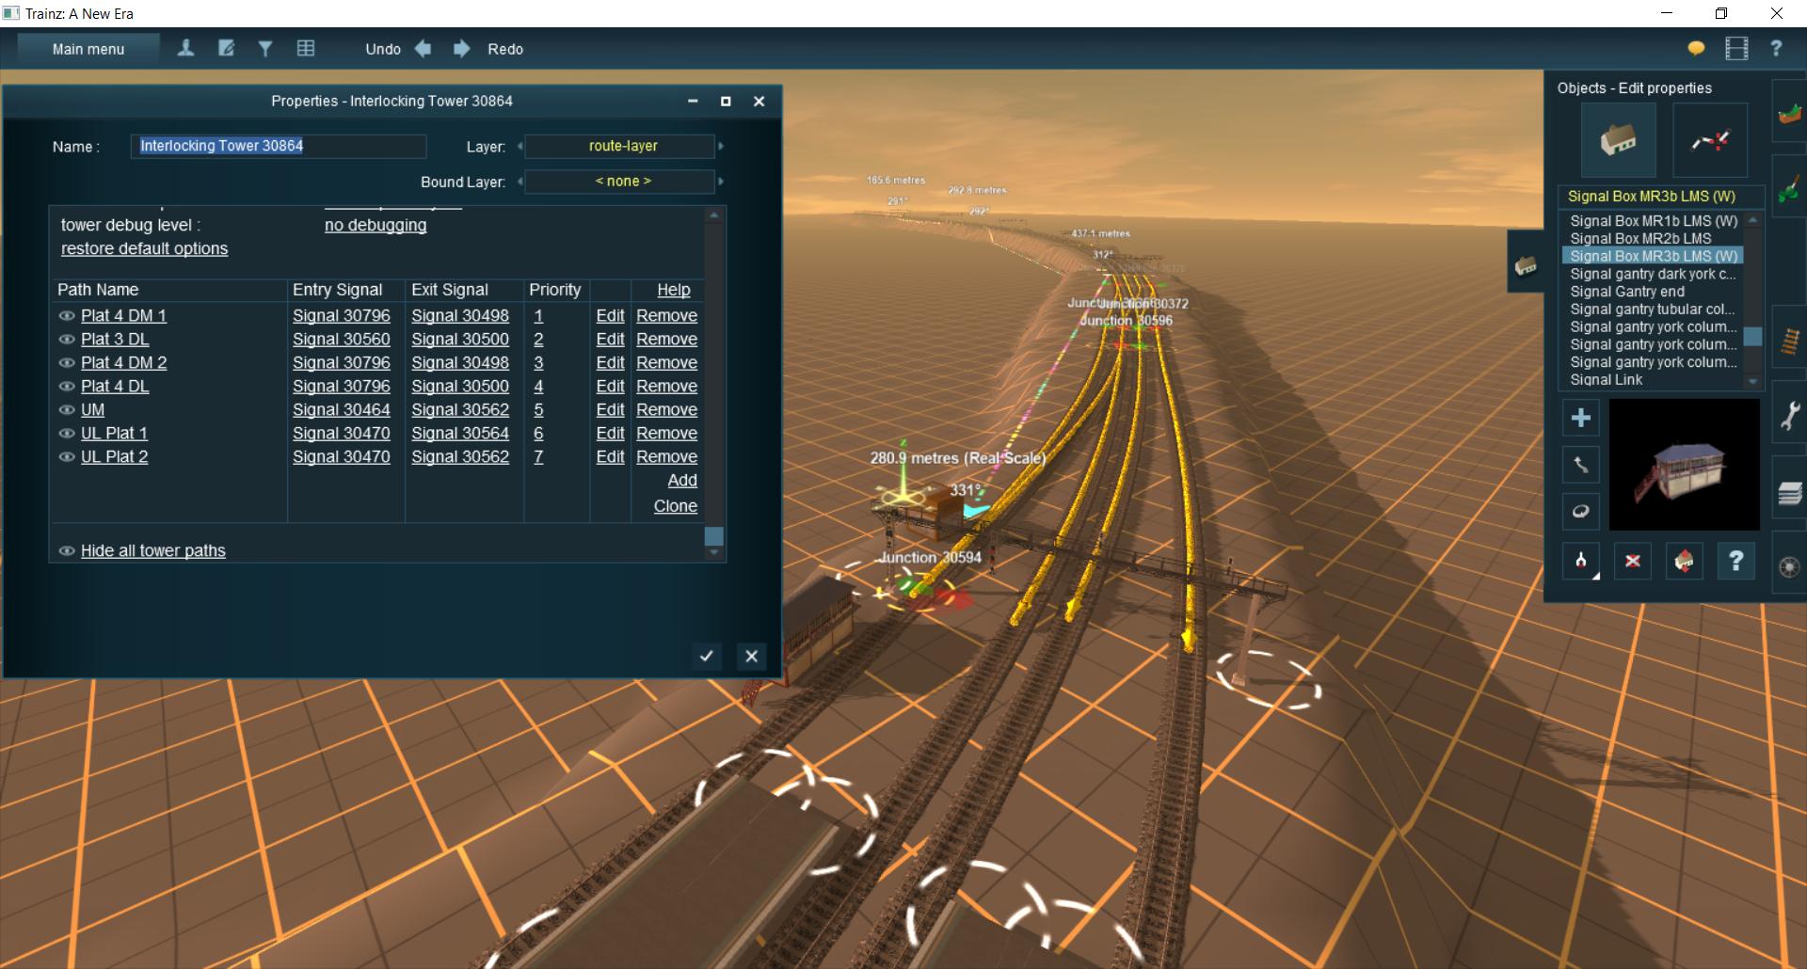Click Layer selector right arrow
This screenshot has height=969, width=1807.
(721, 147)
